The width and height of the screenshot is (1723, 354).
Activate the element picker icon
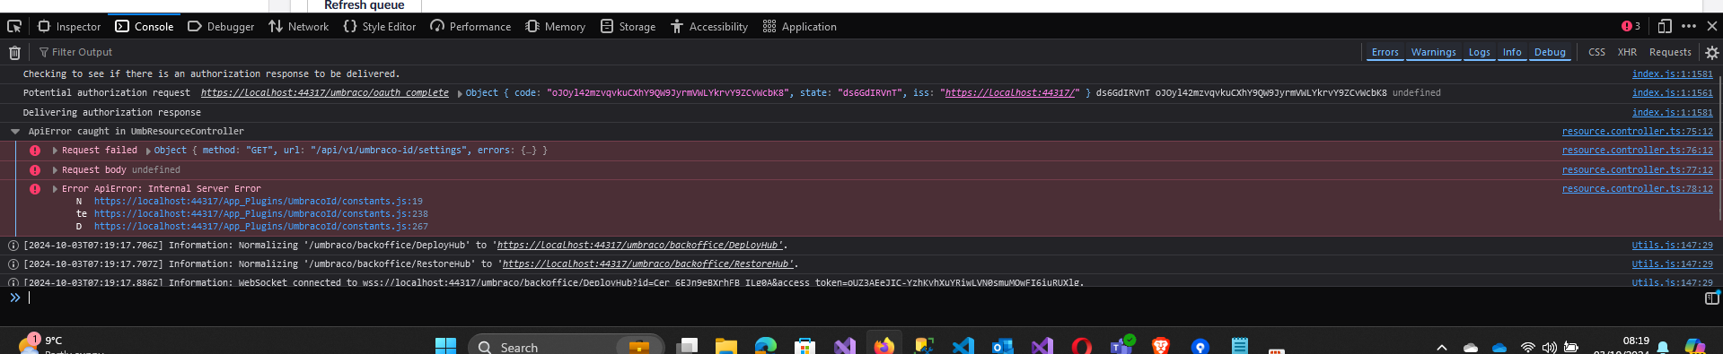tap(14, 26)
